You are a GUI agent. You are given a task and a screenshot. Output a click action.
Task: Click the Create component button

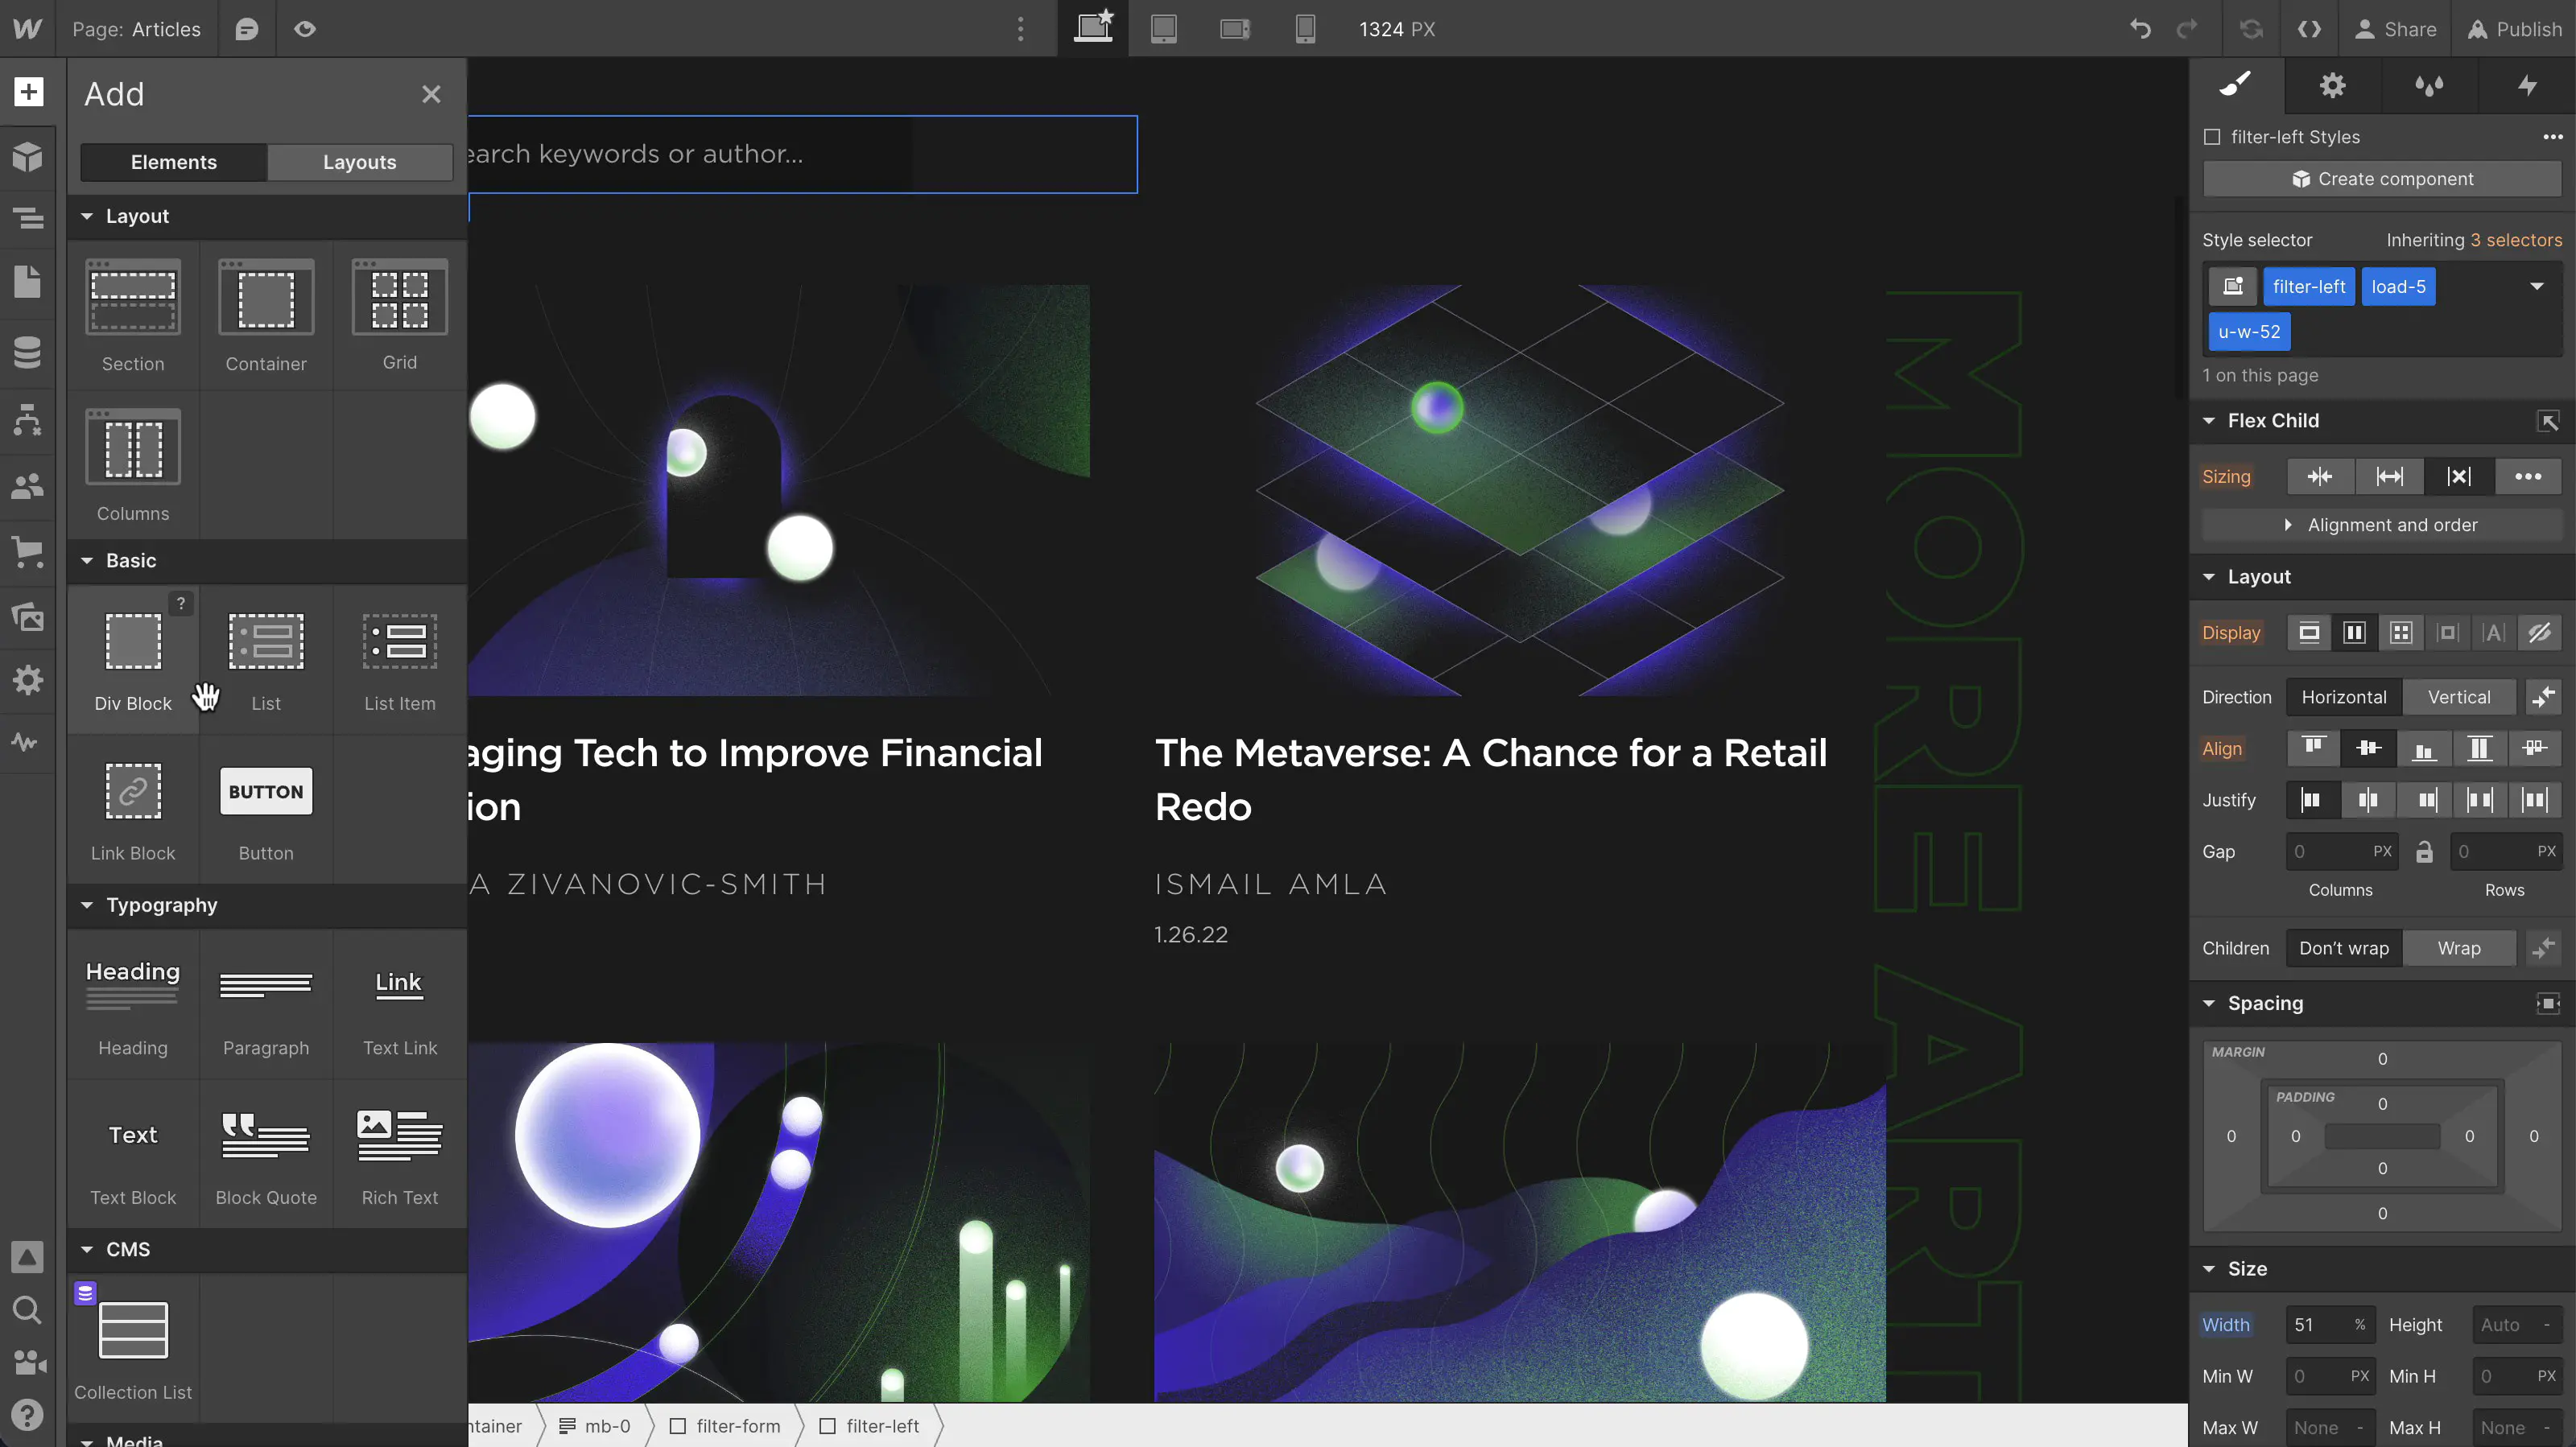[x=2382, y=179]
